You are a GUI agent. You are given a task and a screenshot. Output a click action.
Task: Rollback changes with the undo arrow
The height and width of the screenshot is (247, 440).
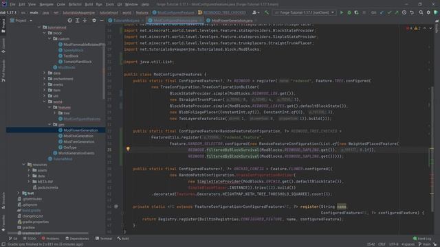coord(412,12)
